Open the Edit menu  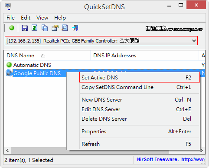pos(26,18)
